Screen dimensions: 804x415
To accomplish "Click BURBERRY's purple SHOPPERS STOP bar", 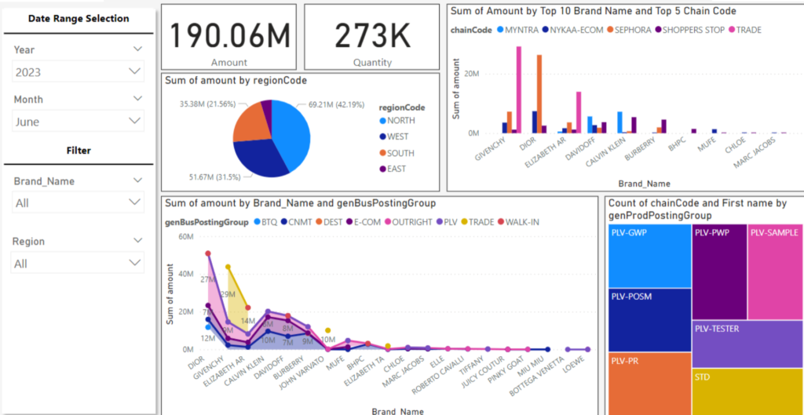I will (664, 126).
